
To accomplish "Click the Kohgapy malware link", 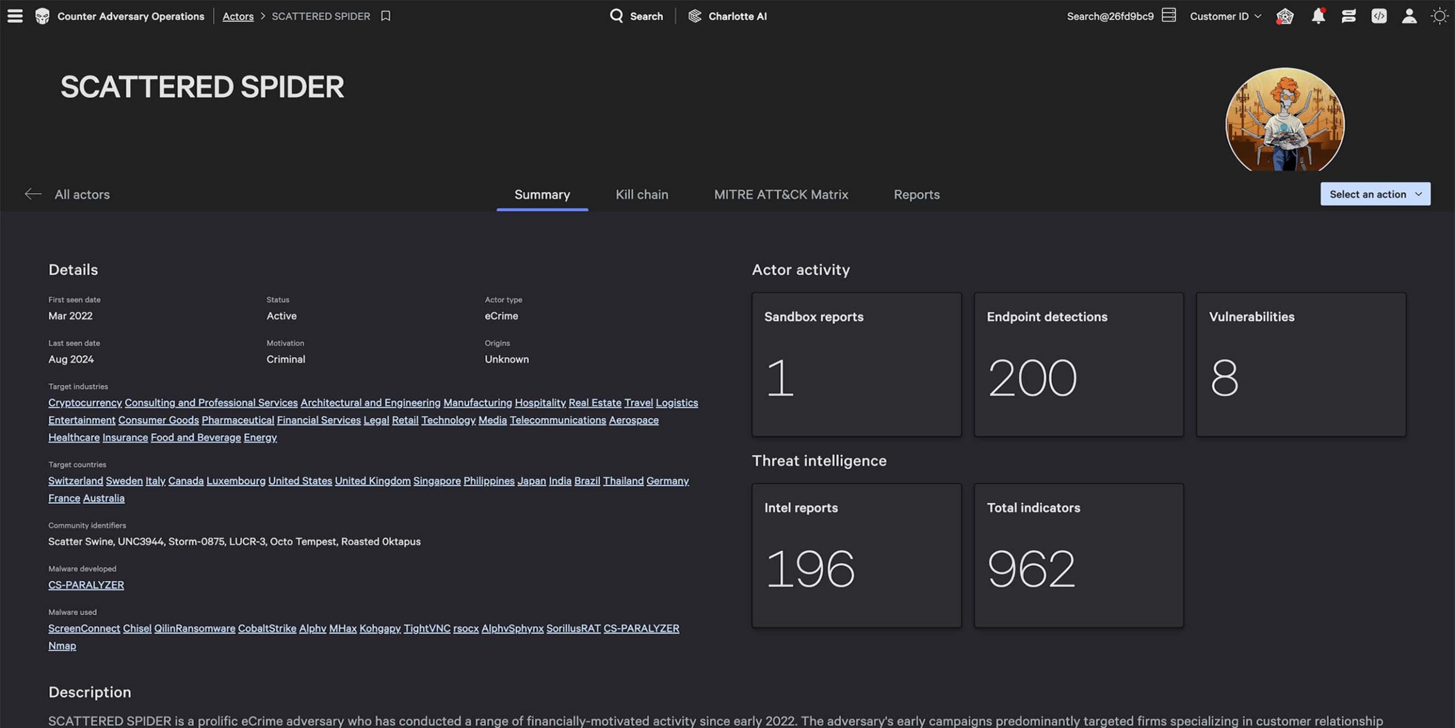I will click(x=380, y=629).
